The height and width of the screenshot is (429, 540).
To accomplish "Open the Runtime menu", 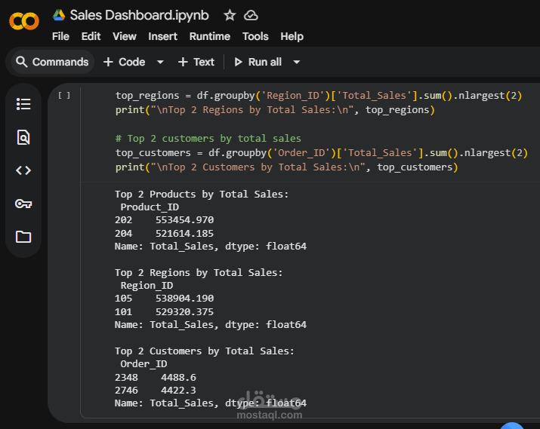I will [210, 36].
